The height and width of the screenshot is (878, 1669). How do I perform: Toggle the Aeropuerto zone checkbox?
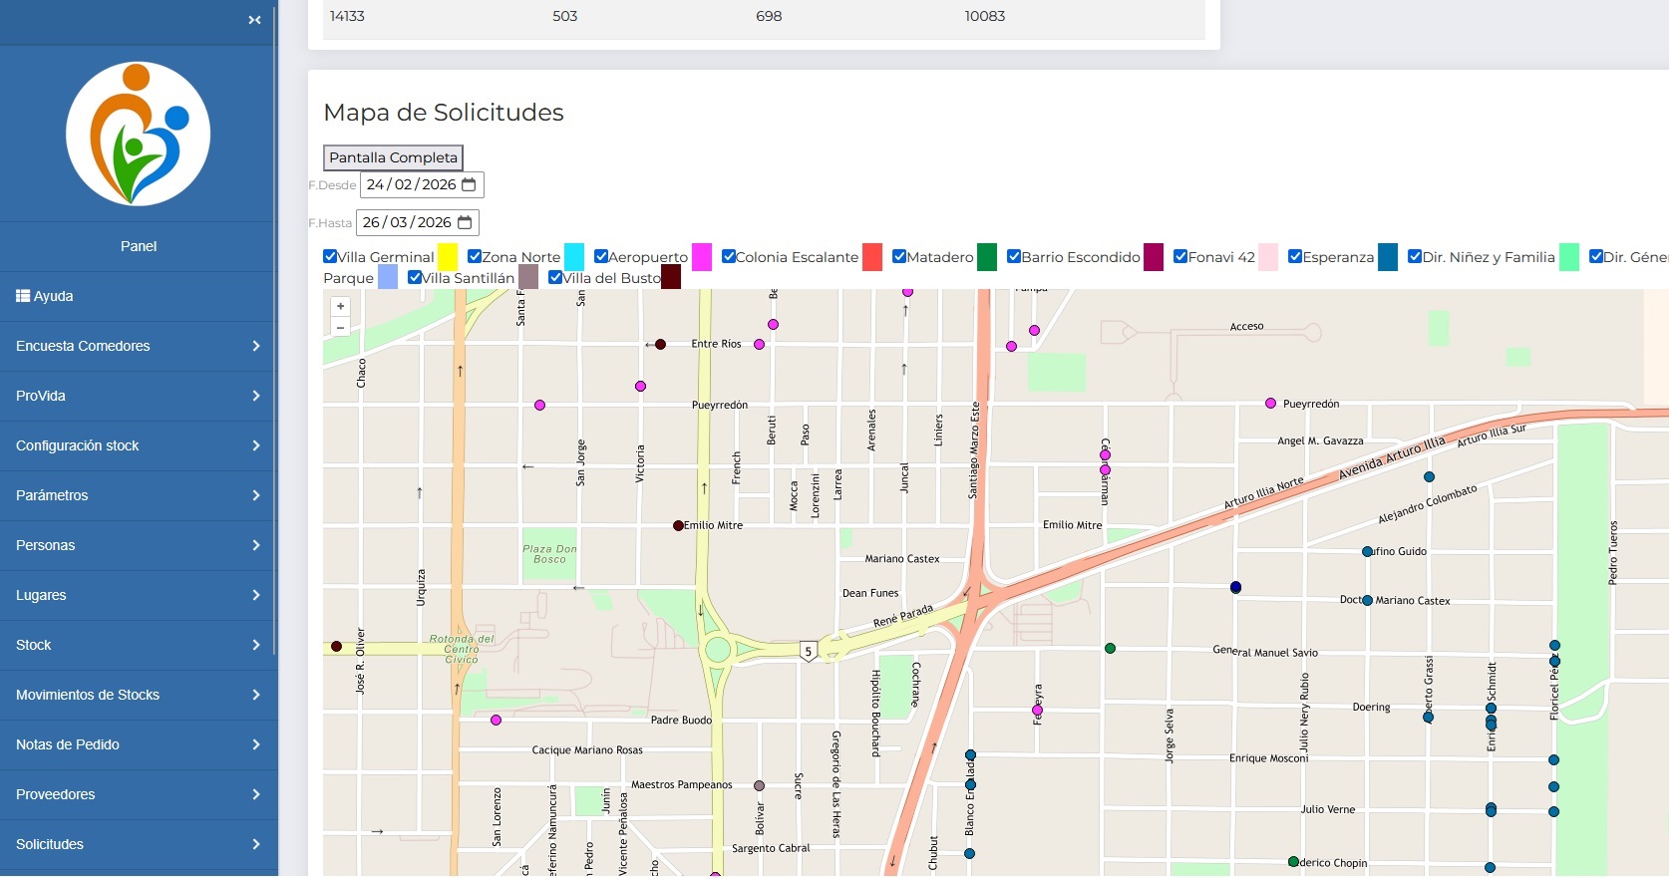click(601, 257)
